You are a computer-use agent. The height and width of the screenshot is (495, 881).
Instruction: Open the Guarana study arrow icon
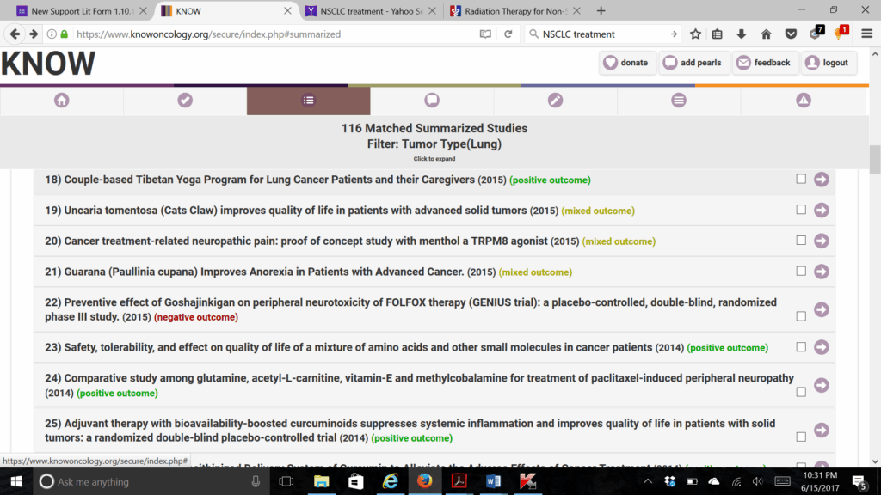tap(821, 272)
